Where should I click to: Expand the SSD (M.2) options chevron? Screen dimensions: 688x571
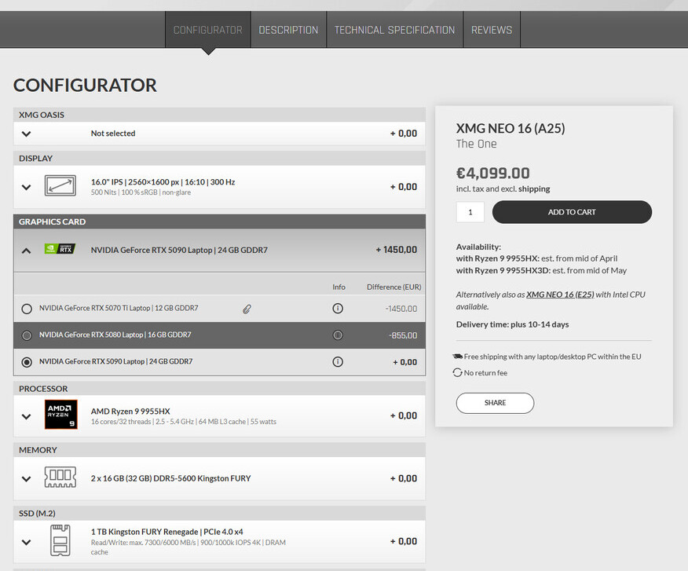(x=27, y=542)
